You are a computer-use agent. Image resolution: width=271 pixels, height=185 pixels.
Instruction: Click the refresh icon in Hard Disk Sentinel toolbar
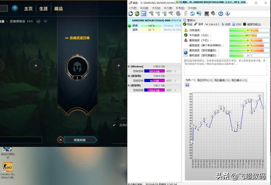(130, 14)
